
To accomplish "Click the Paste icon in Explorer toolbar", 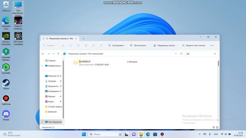I will click(78, 45).
